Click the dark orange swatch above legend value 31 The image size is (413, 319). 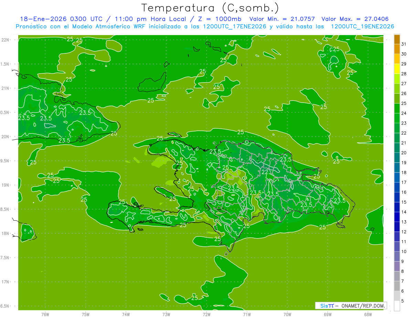pos(397,40)
